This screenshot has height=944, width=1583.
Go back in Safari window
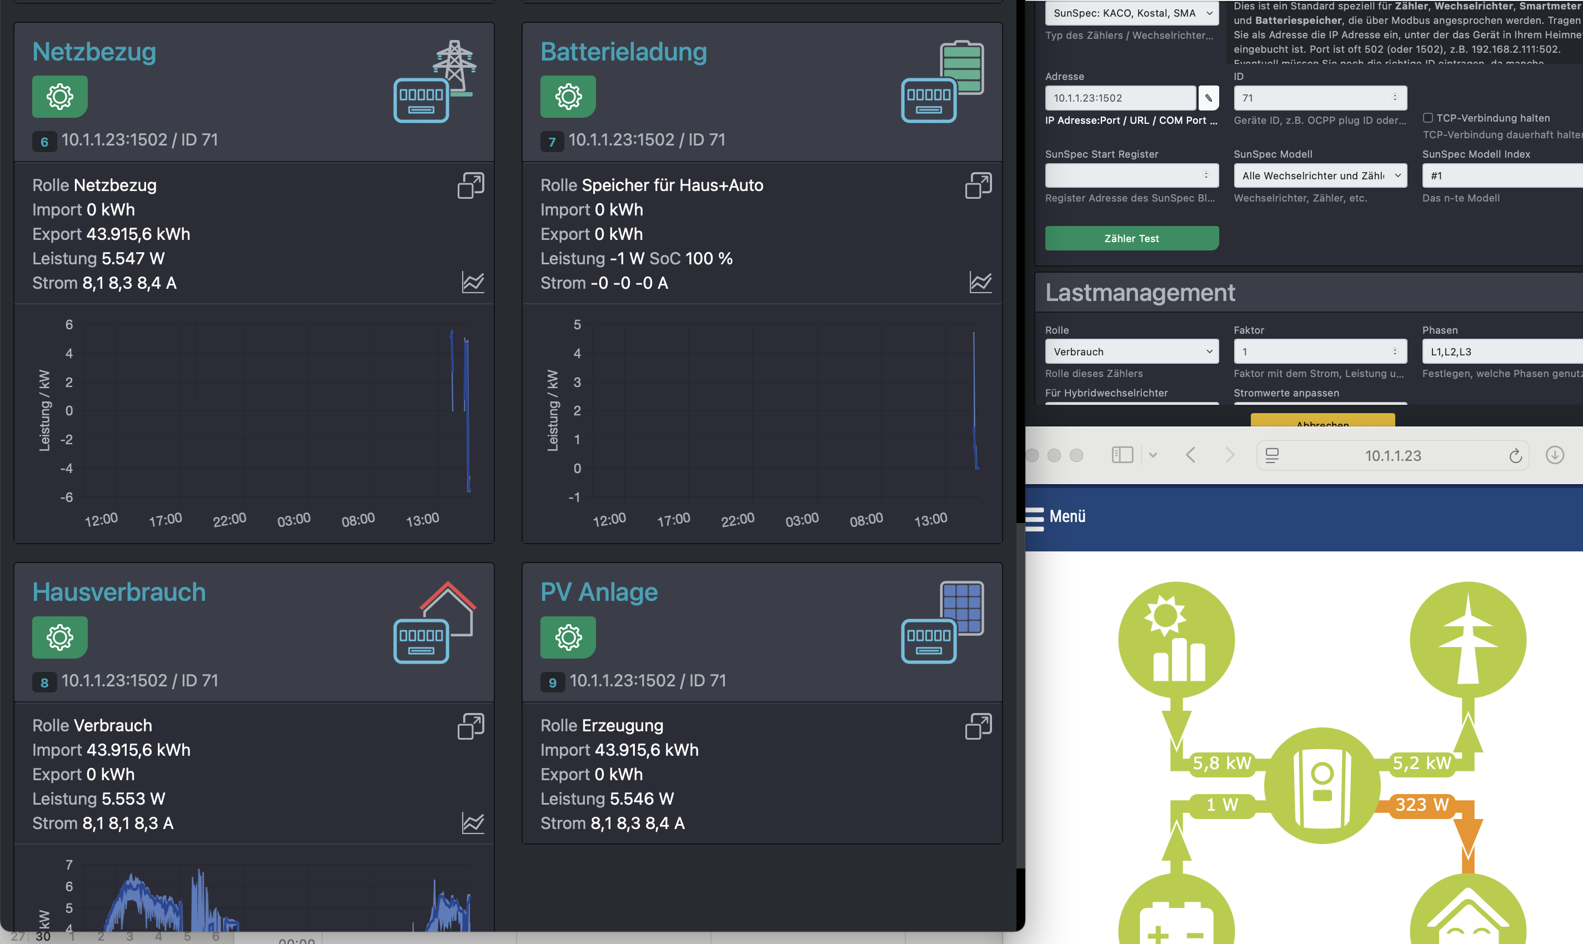click(1190, 455)
